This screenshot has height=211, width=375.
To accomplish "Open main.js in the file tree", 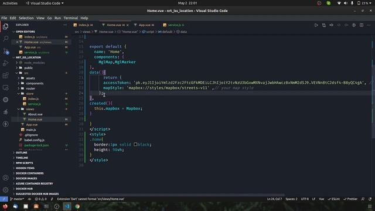I will point(31,130).
